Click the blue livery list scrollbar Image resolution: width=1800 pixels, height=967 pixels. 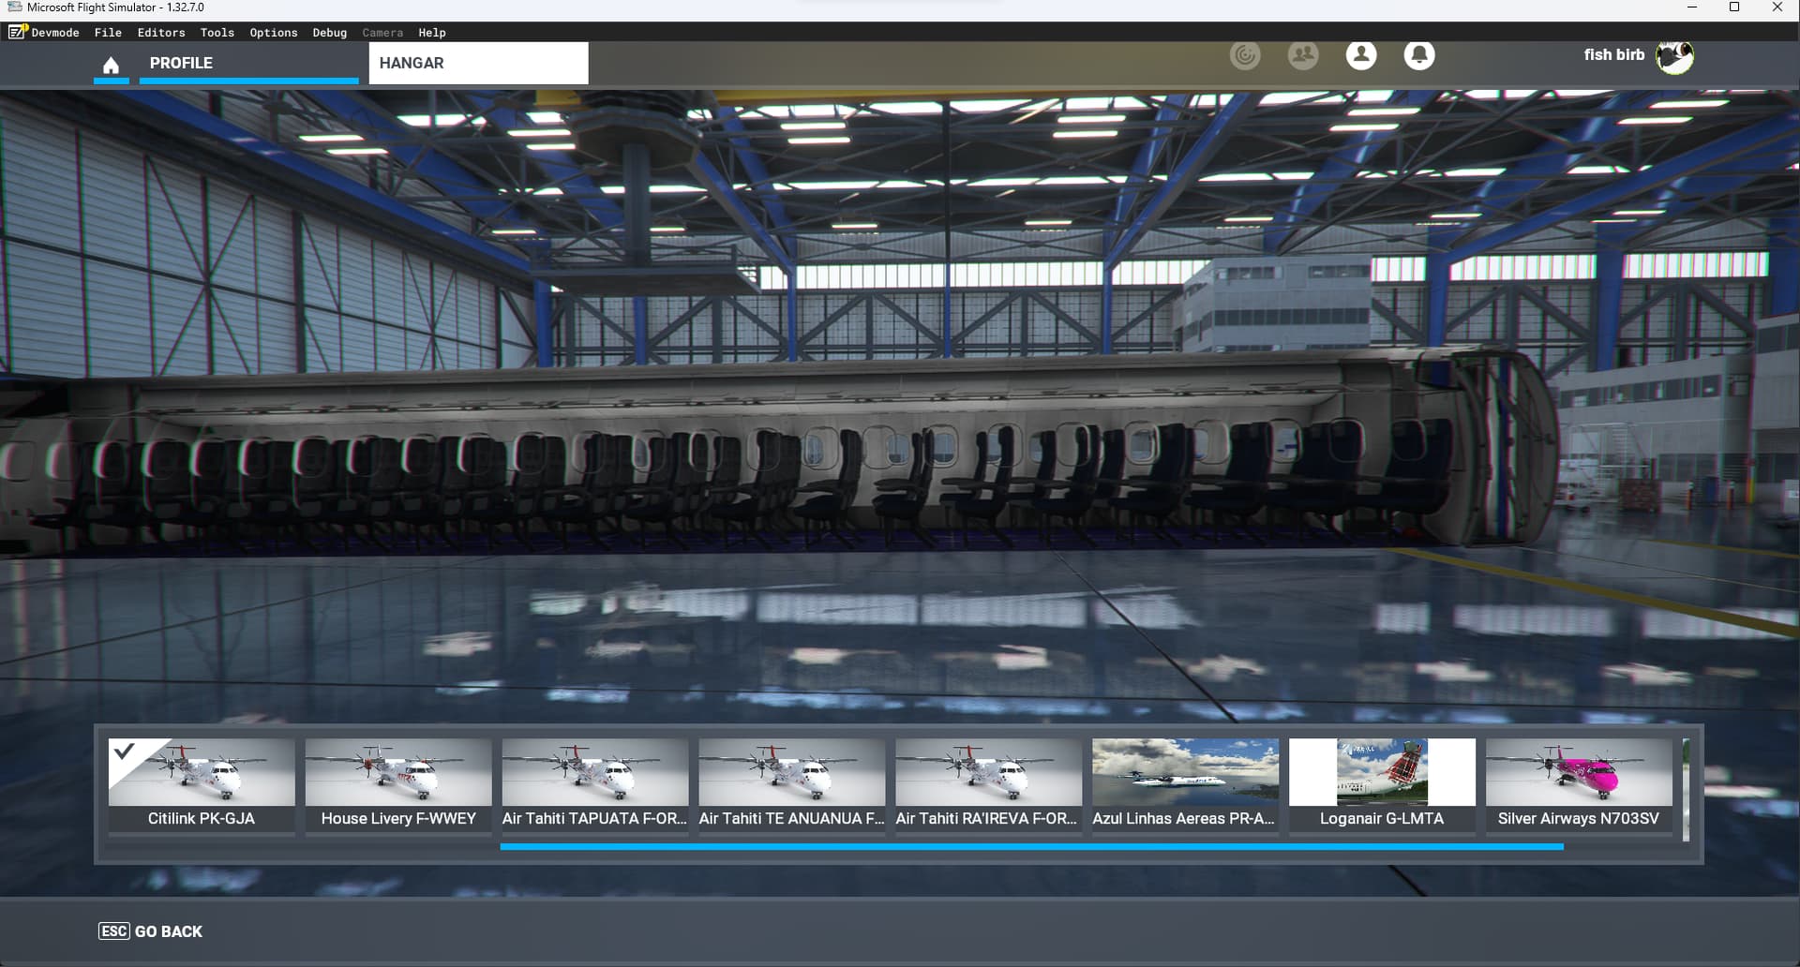[x=1031, y=847]
